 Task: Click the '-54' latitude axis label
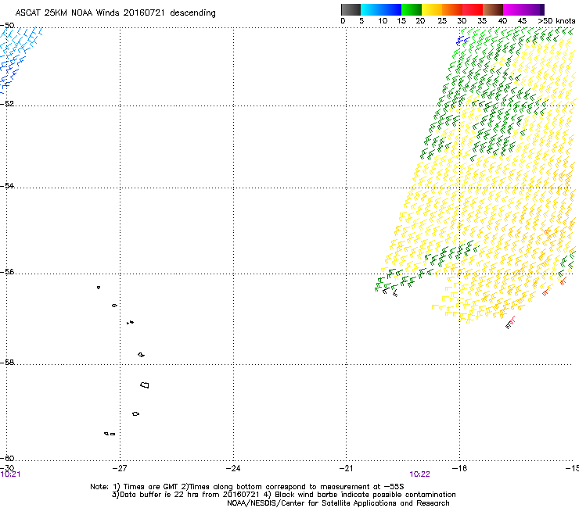coord(7,186)
